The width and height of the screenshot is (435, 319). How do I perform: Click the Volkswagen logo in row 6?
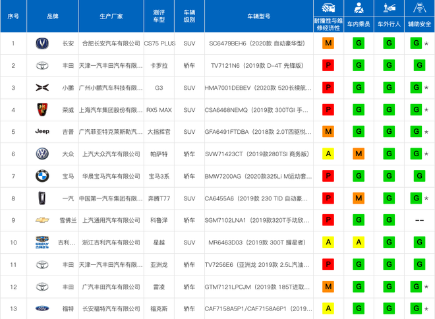[x=42, y=154]
